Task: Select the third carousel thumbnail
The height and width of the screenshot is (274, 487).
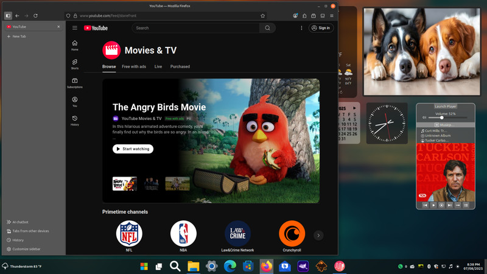Action: [x=177, y=184]
